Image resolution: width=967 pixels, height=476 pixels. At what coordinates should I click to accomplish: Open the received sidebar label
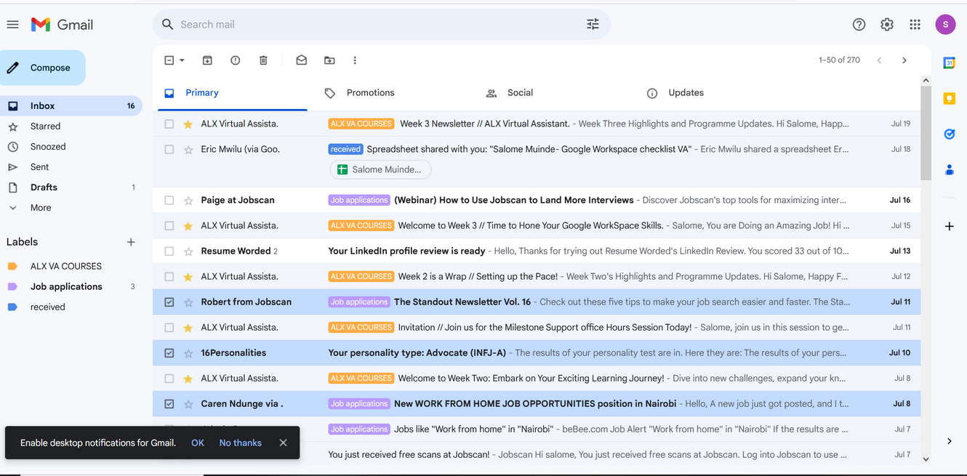coord(48,307)
